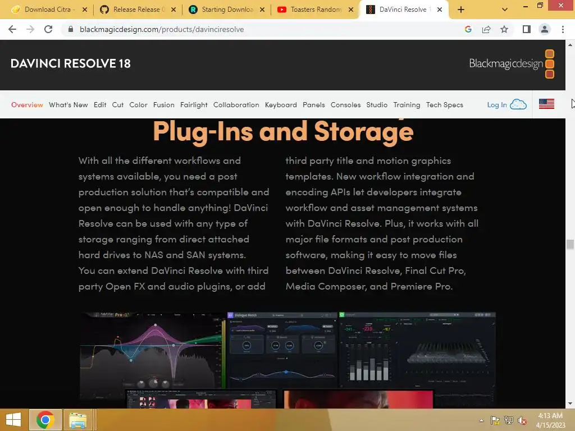The width and height of the screenshot is (575, 431).
Task: Open a new browser tab
Action: coord(461,10)
